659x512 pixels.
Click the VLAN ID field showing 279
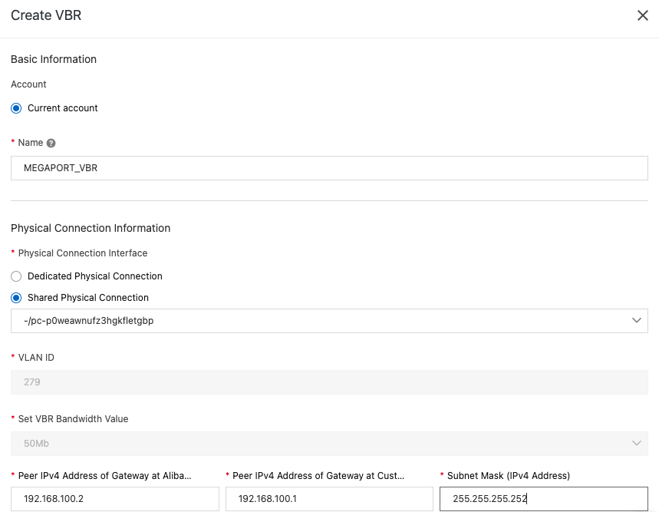(x=329, y=382)
